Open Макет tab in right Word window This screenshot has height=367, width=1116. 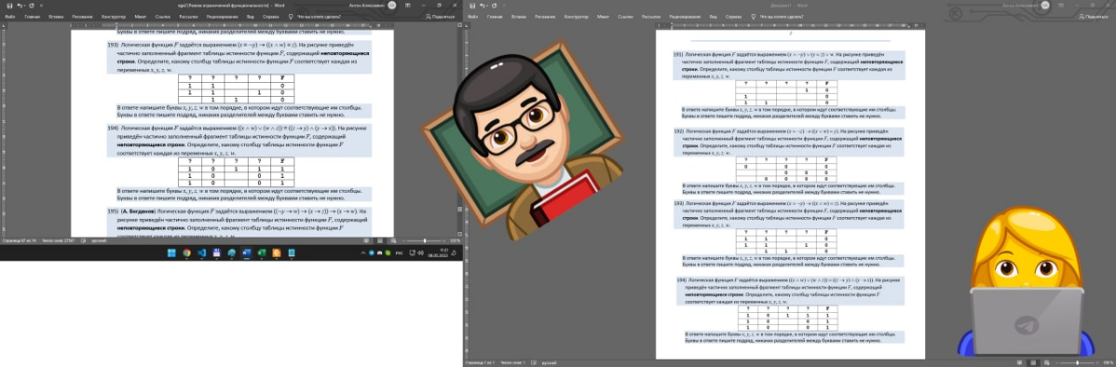coord(603,17)
